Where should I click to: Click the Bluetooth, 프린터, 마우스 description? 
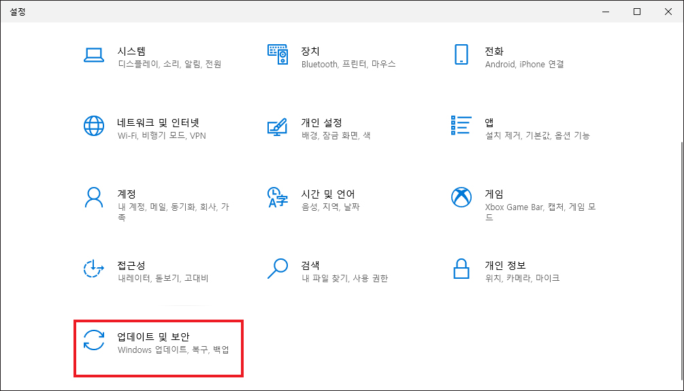[x=348, y=65]
